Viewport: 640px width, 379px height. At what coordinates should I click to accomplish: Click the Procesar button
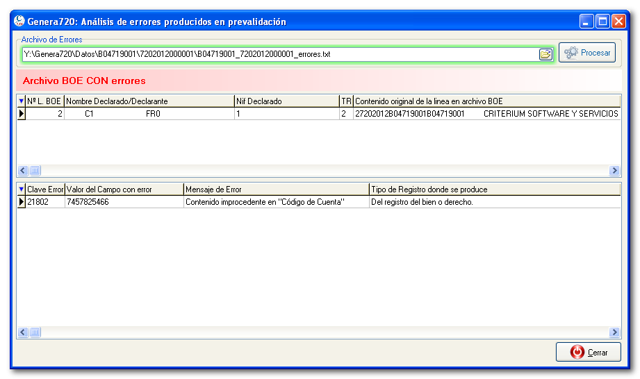coord(587,53)
